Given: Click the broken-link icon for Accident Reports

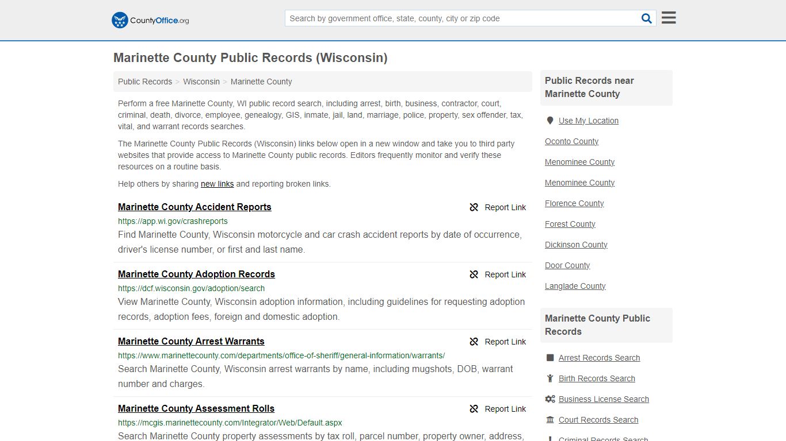Looking at the screenshot, I should [474, 207].
